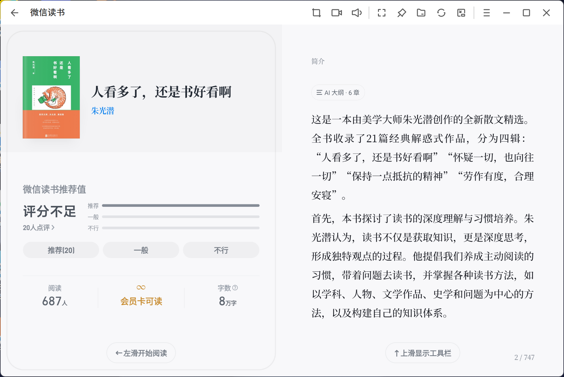This screenshot has height=377, width=564.
Task: Click the 左滑开始阅读 button
Action: coord(141,353)
